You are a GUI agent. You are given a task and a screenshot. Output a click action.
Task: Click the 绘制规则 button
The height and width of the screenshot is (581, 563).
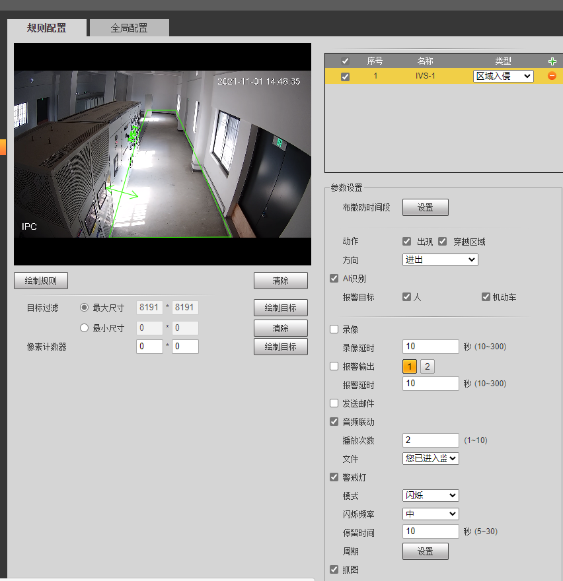(x=41, y=281)
